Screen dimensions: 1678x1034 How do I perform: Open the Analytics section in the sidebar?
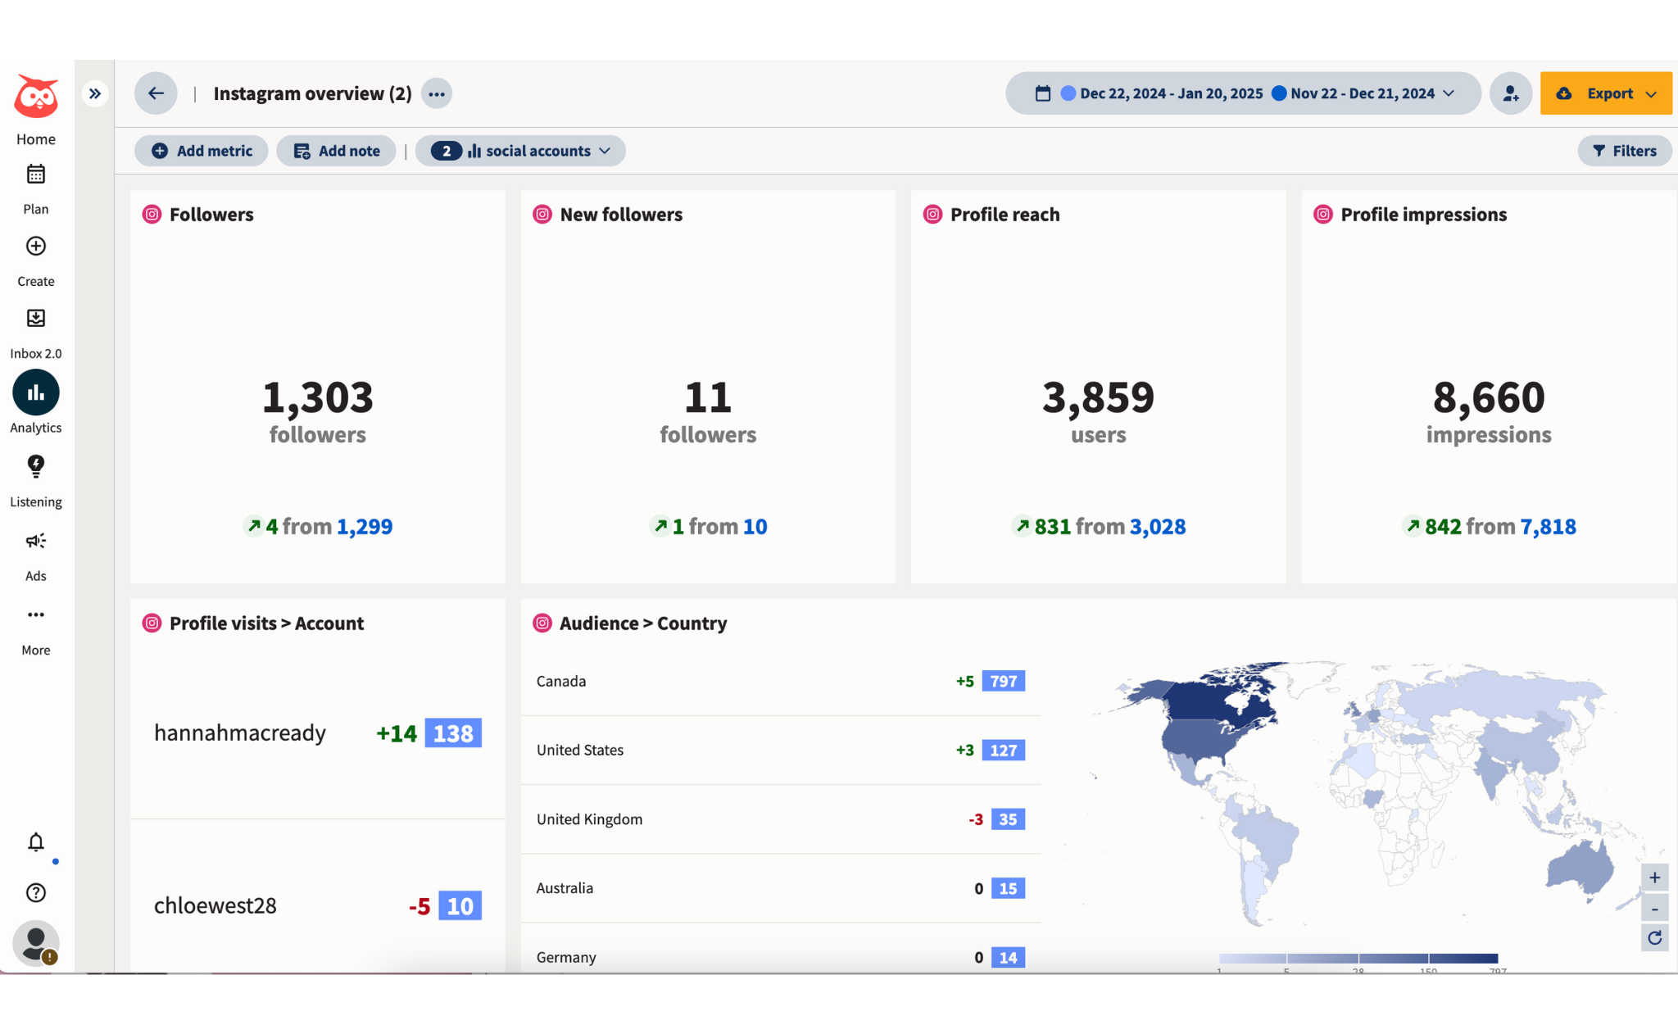[35, 392]
